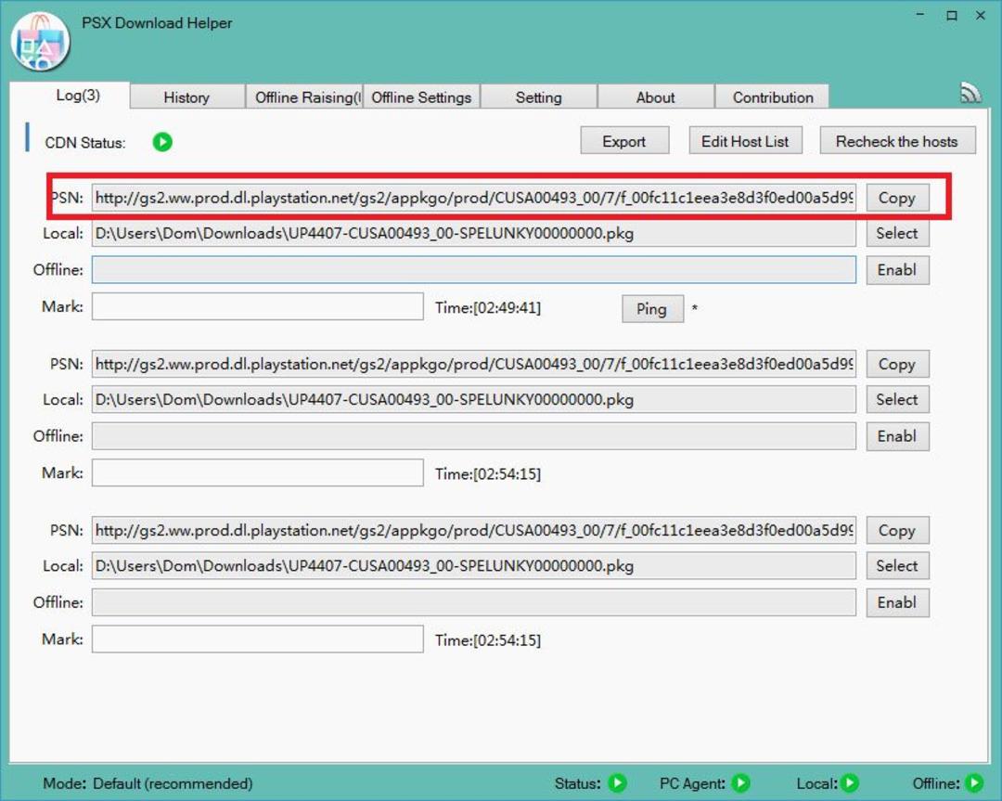The image size is (1002, 801).
Task: Click the green Status indicator in status bar
Action: click(617, 782)
